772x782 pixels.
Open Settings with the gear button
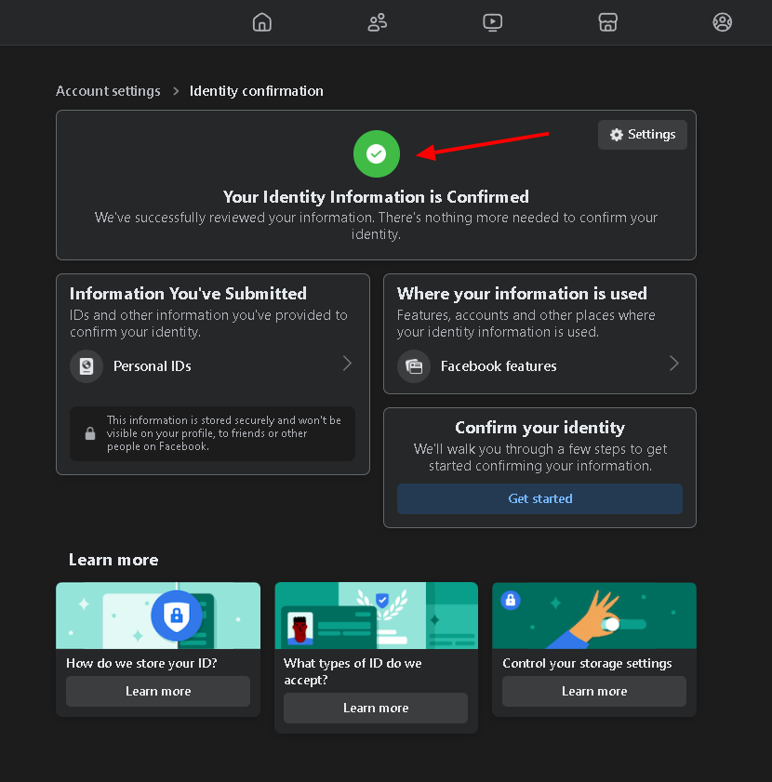click(x=643, y=135)
